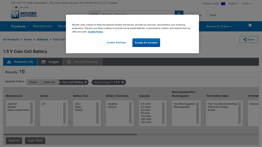Open Cookie Settings

(116, 42)
